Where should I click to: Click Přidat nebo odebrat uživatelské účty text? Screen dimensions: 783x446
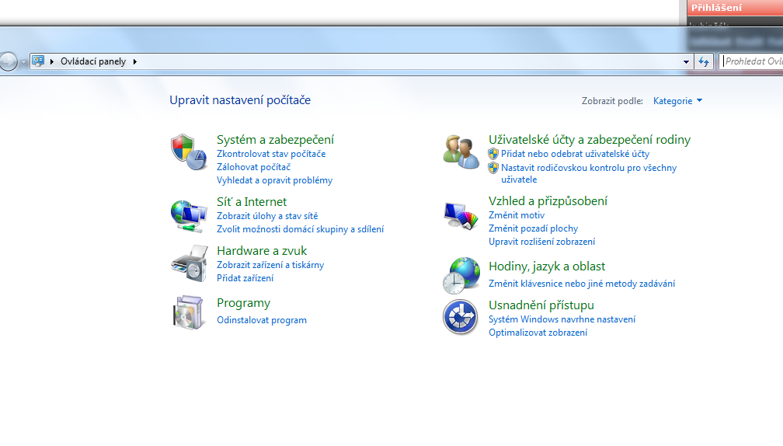click(x=576, y=154)
